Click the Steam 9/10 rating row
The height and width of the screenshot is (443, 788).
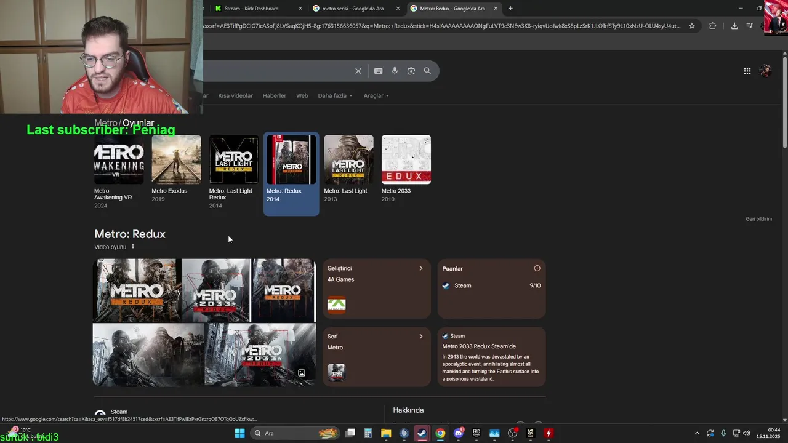pyautogui.click(x=491, y=285)
